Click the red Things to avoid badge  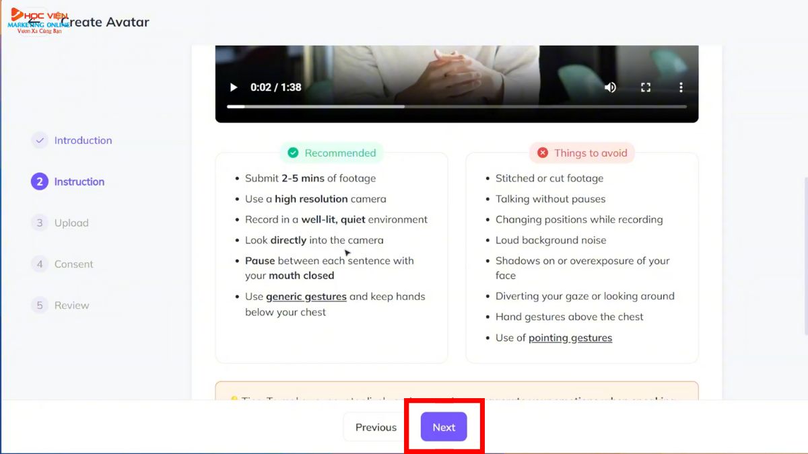coord(582,153)
